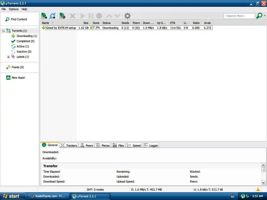The height and width of the screenshot is (200, 267).
Task: Open Preferences via the gear icon
Action: click(127, 16)
